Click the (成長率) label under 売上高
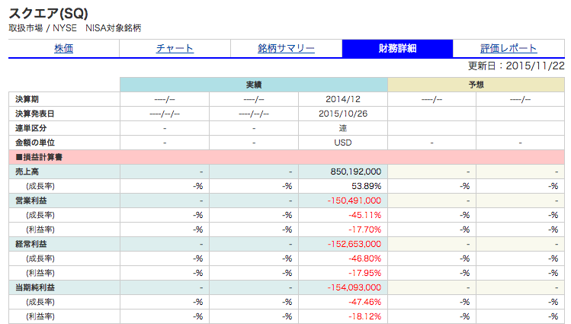This screenshot has width=571, height=324. [40, 186]
